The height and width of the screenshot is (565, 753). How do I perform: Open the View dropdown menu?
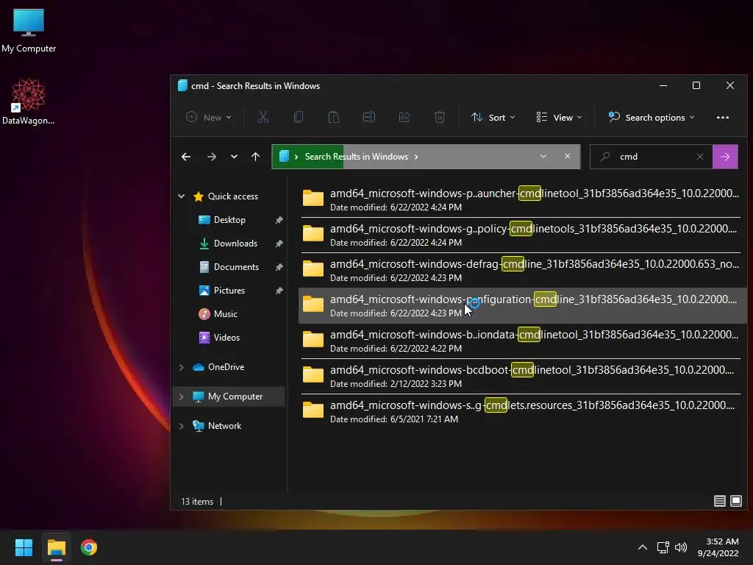[x=559, y=117]
